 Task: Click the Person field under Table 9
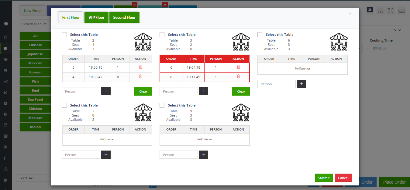click(x=179, y=155)
